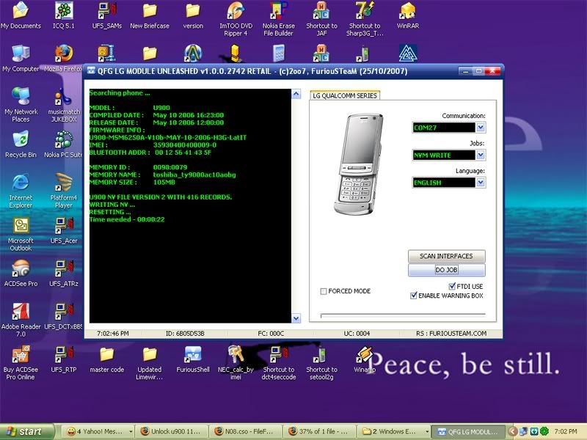Open the Start menu

[x=26, y=432]
